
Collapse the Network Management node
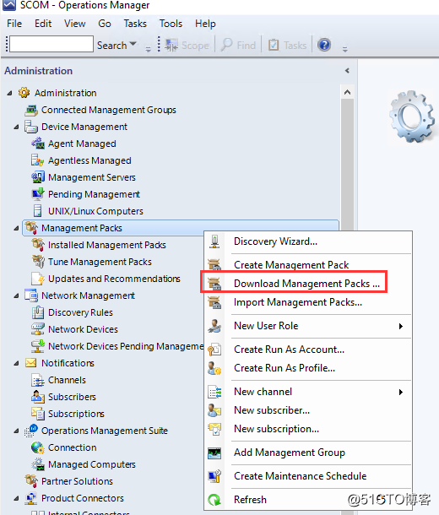[x=16, y=296]
